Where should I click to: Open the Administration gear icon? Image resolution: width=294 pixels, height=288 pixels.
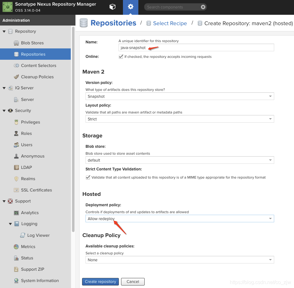click(x=130, y=7)
